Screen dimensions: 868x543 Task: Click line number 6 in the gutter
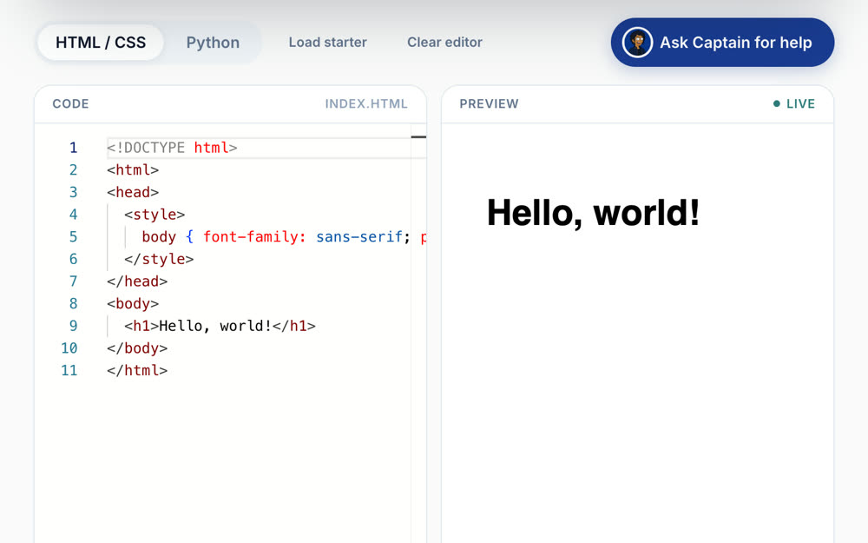click(73, 259)
